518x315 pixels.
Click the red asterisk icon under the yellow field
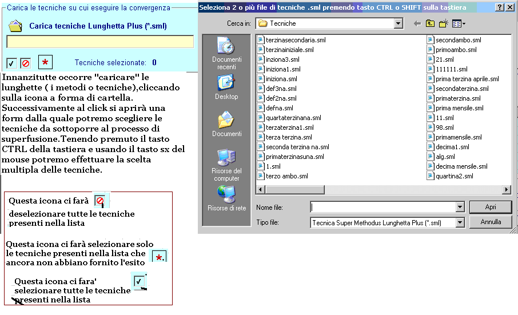[x=45, y=62]
